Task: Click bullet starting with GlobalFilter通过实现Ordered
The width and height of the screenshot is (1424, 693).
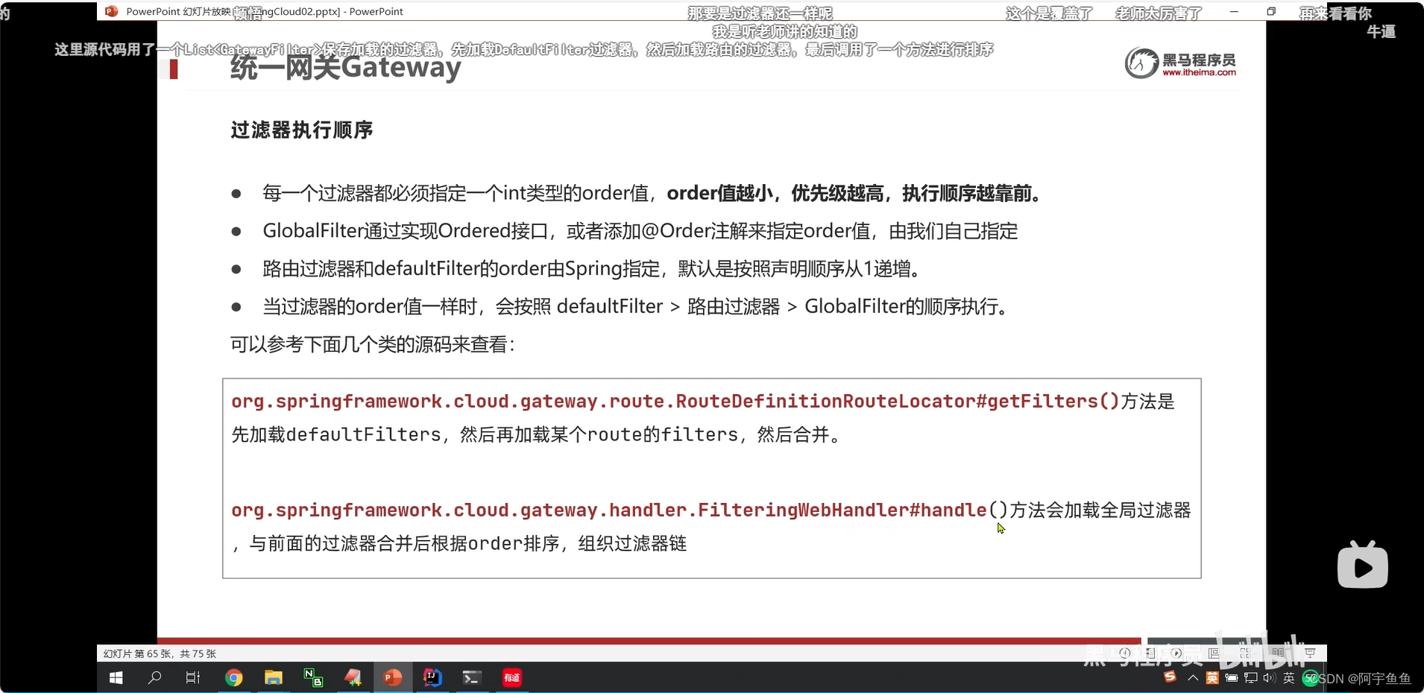Action: tap(640, 231)
